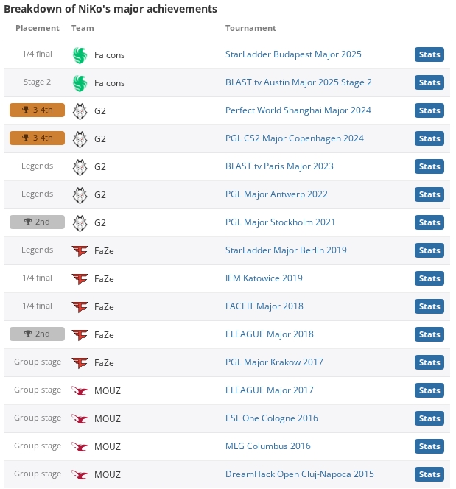View Stats for MLG Columbus 2016
This screenshot has height=489, width=456.
click(x=429, y=446)
